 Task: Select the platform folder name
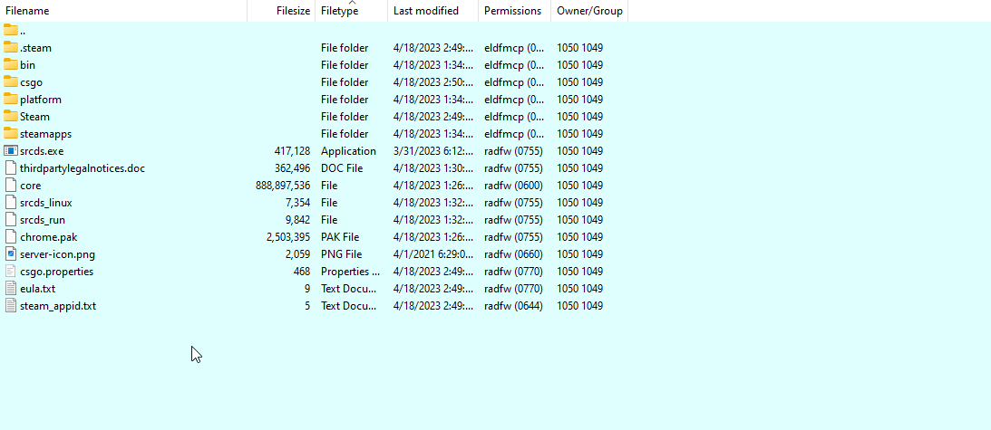[41, 99]
